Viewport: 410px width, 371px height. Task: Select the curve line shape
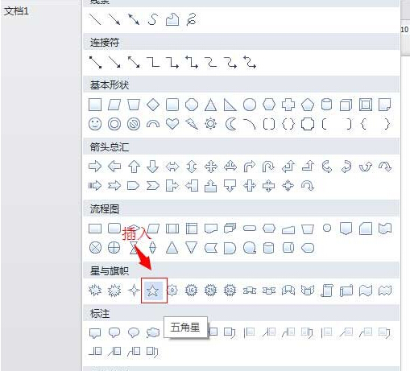coord(153,20)
